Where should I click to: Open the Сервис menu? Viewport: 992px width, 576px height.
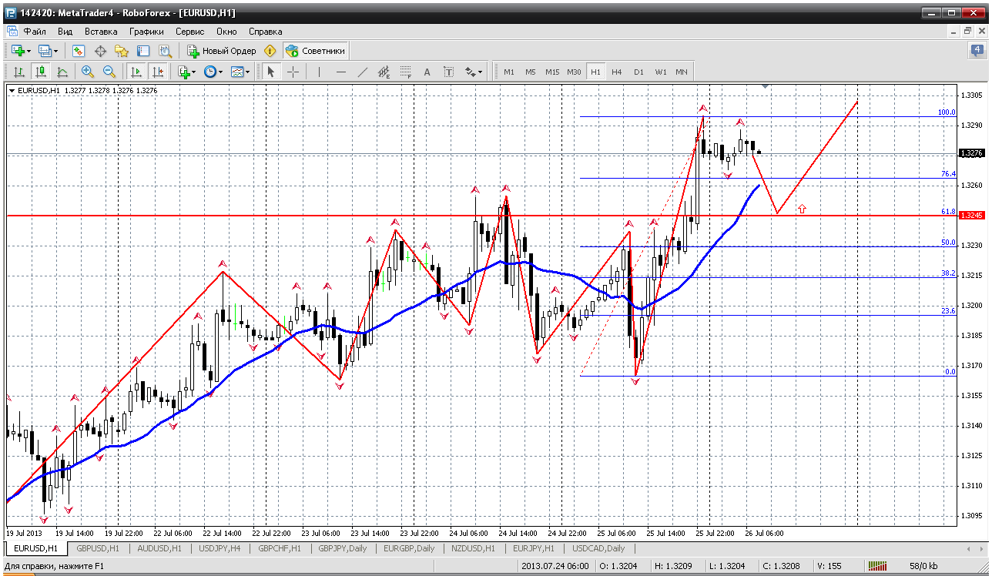(x=190, y=32)
